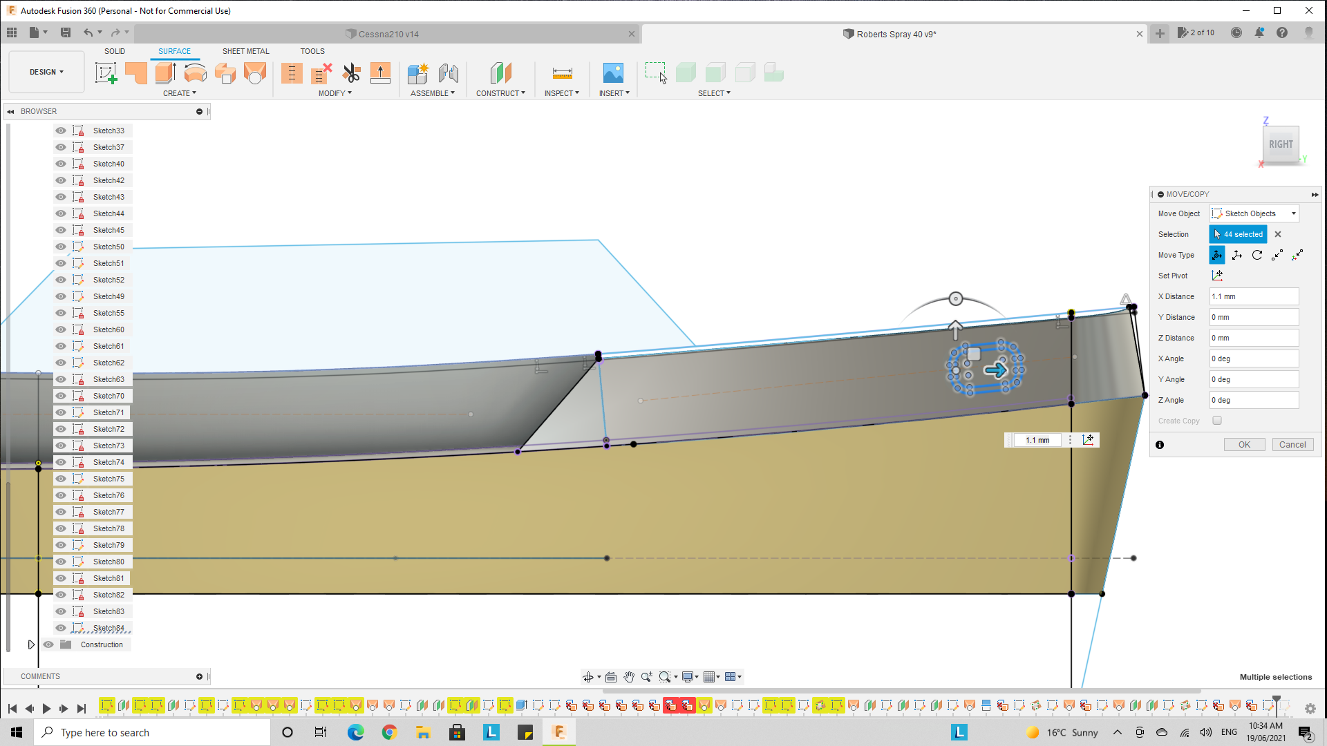Confirm the move with OK
Image resolution: width=1327 pixels, height=746 pixels.
[x=1244, y=444]
